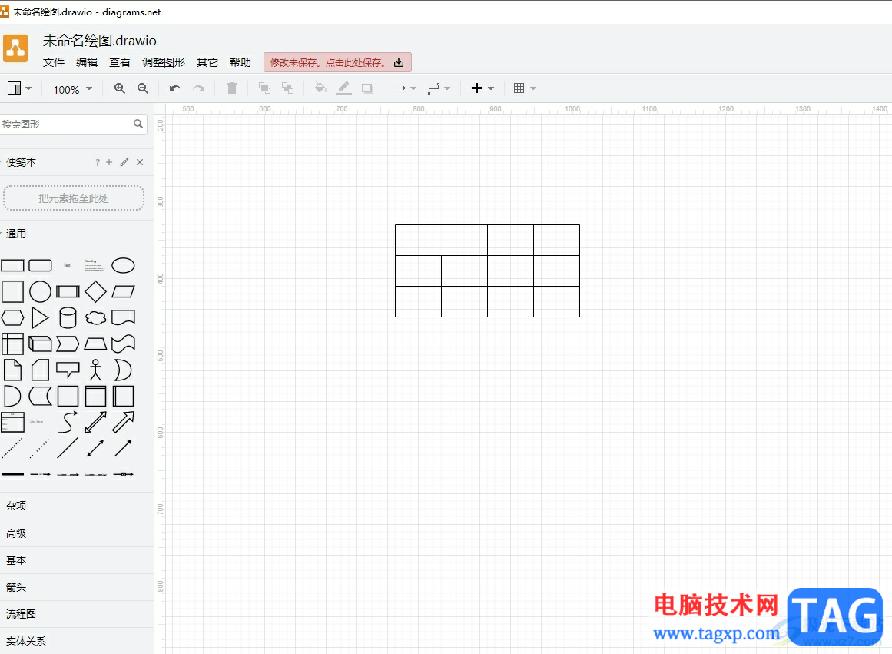Open the view panels layout dropdown
This screenshot has height=654, width=892.
coord(19,88)
